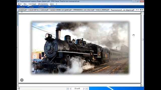This screenshot has height=90, width=161.
Task: Switch to the random-150206...ion-gate01.pdf tab
Action: [x=61, y=10]
